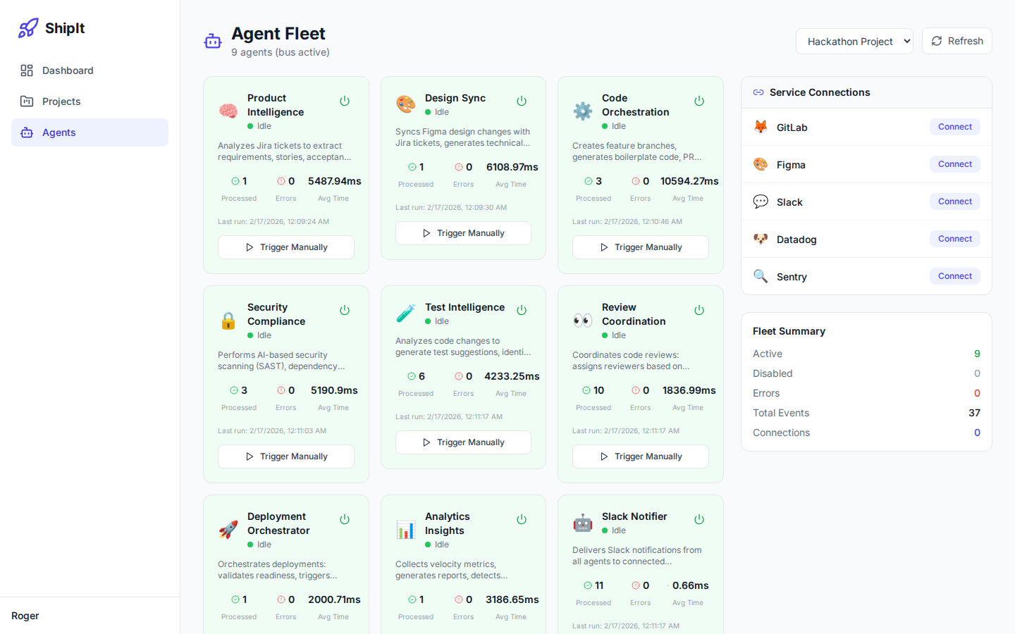Click Product Intelligence processed check icon
The width and height of the screenshot is (1015, 634).
235,181
